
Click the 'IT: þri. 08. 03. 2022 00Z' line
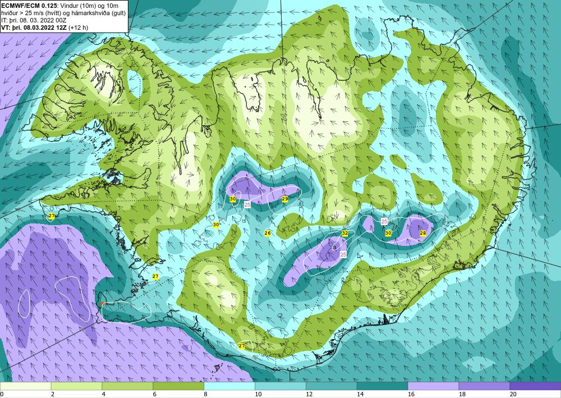(x=34, y=20)
